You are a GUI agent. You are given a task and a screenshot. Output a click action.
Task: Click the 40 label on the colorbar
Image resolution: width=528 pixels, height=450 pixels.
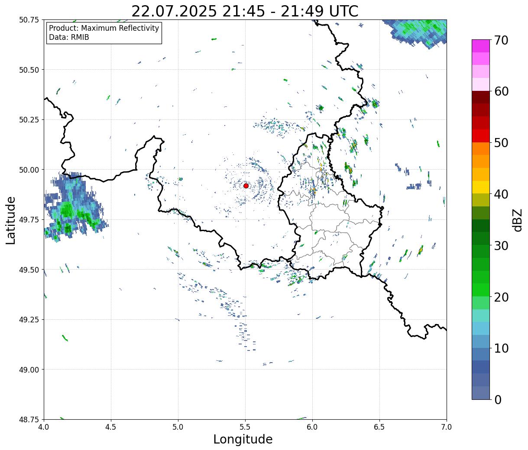[x=501, y=194]
